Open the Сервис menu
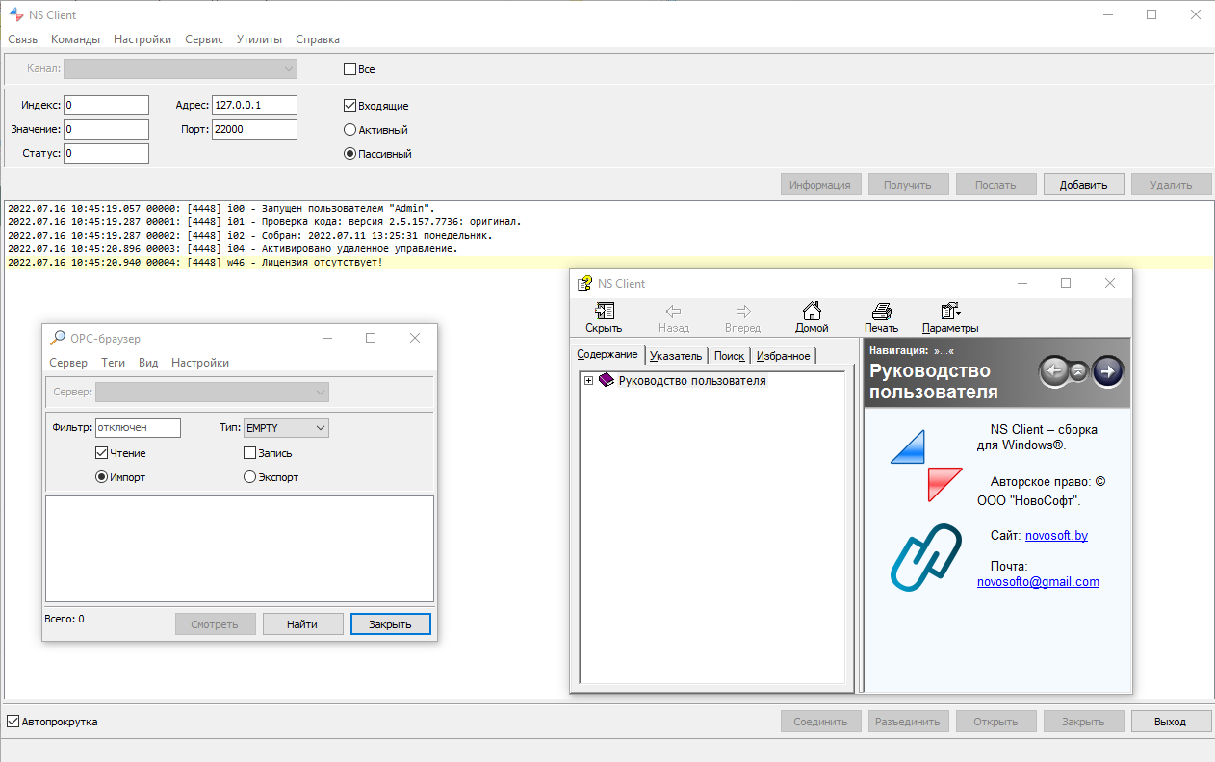Image resolution: width=1215 pixels, height=762 pixels. [x=203, y=39]
